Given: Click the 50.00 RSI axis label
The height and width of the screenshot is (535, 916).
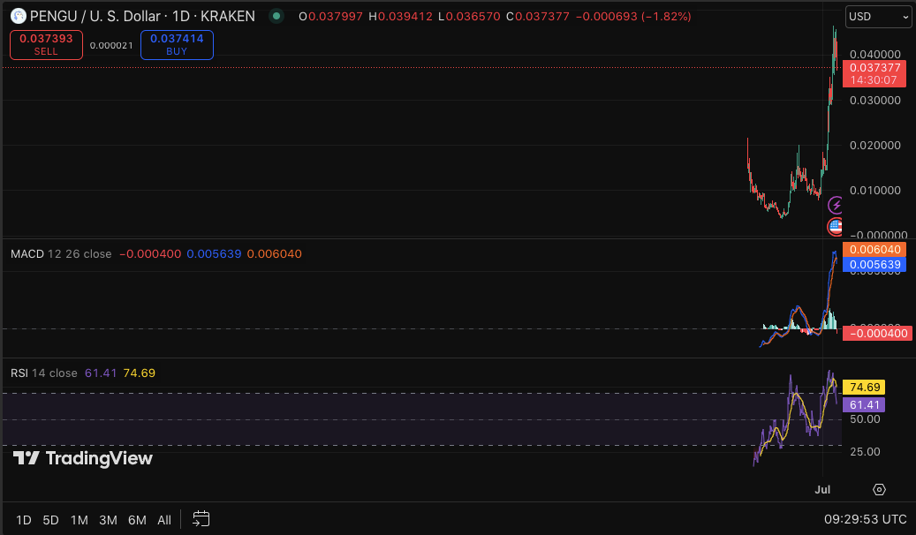Looking at the screenshot, I should tap(865, 419).
